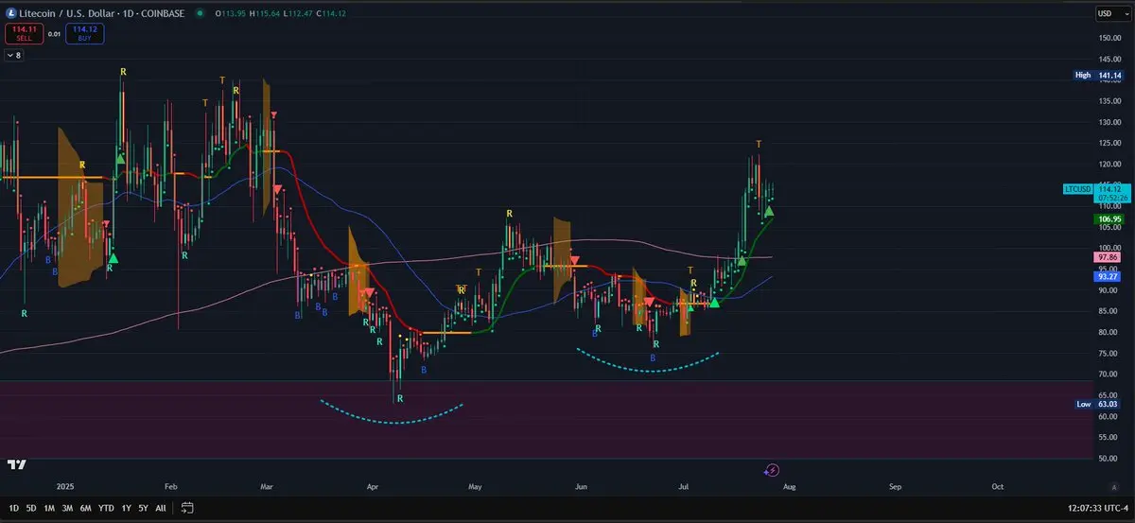The height and width of the screenshot is (523, 1135).
Task: Click the 114.12 BUY button
Action: [x=87, y=34]
